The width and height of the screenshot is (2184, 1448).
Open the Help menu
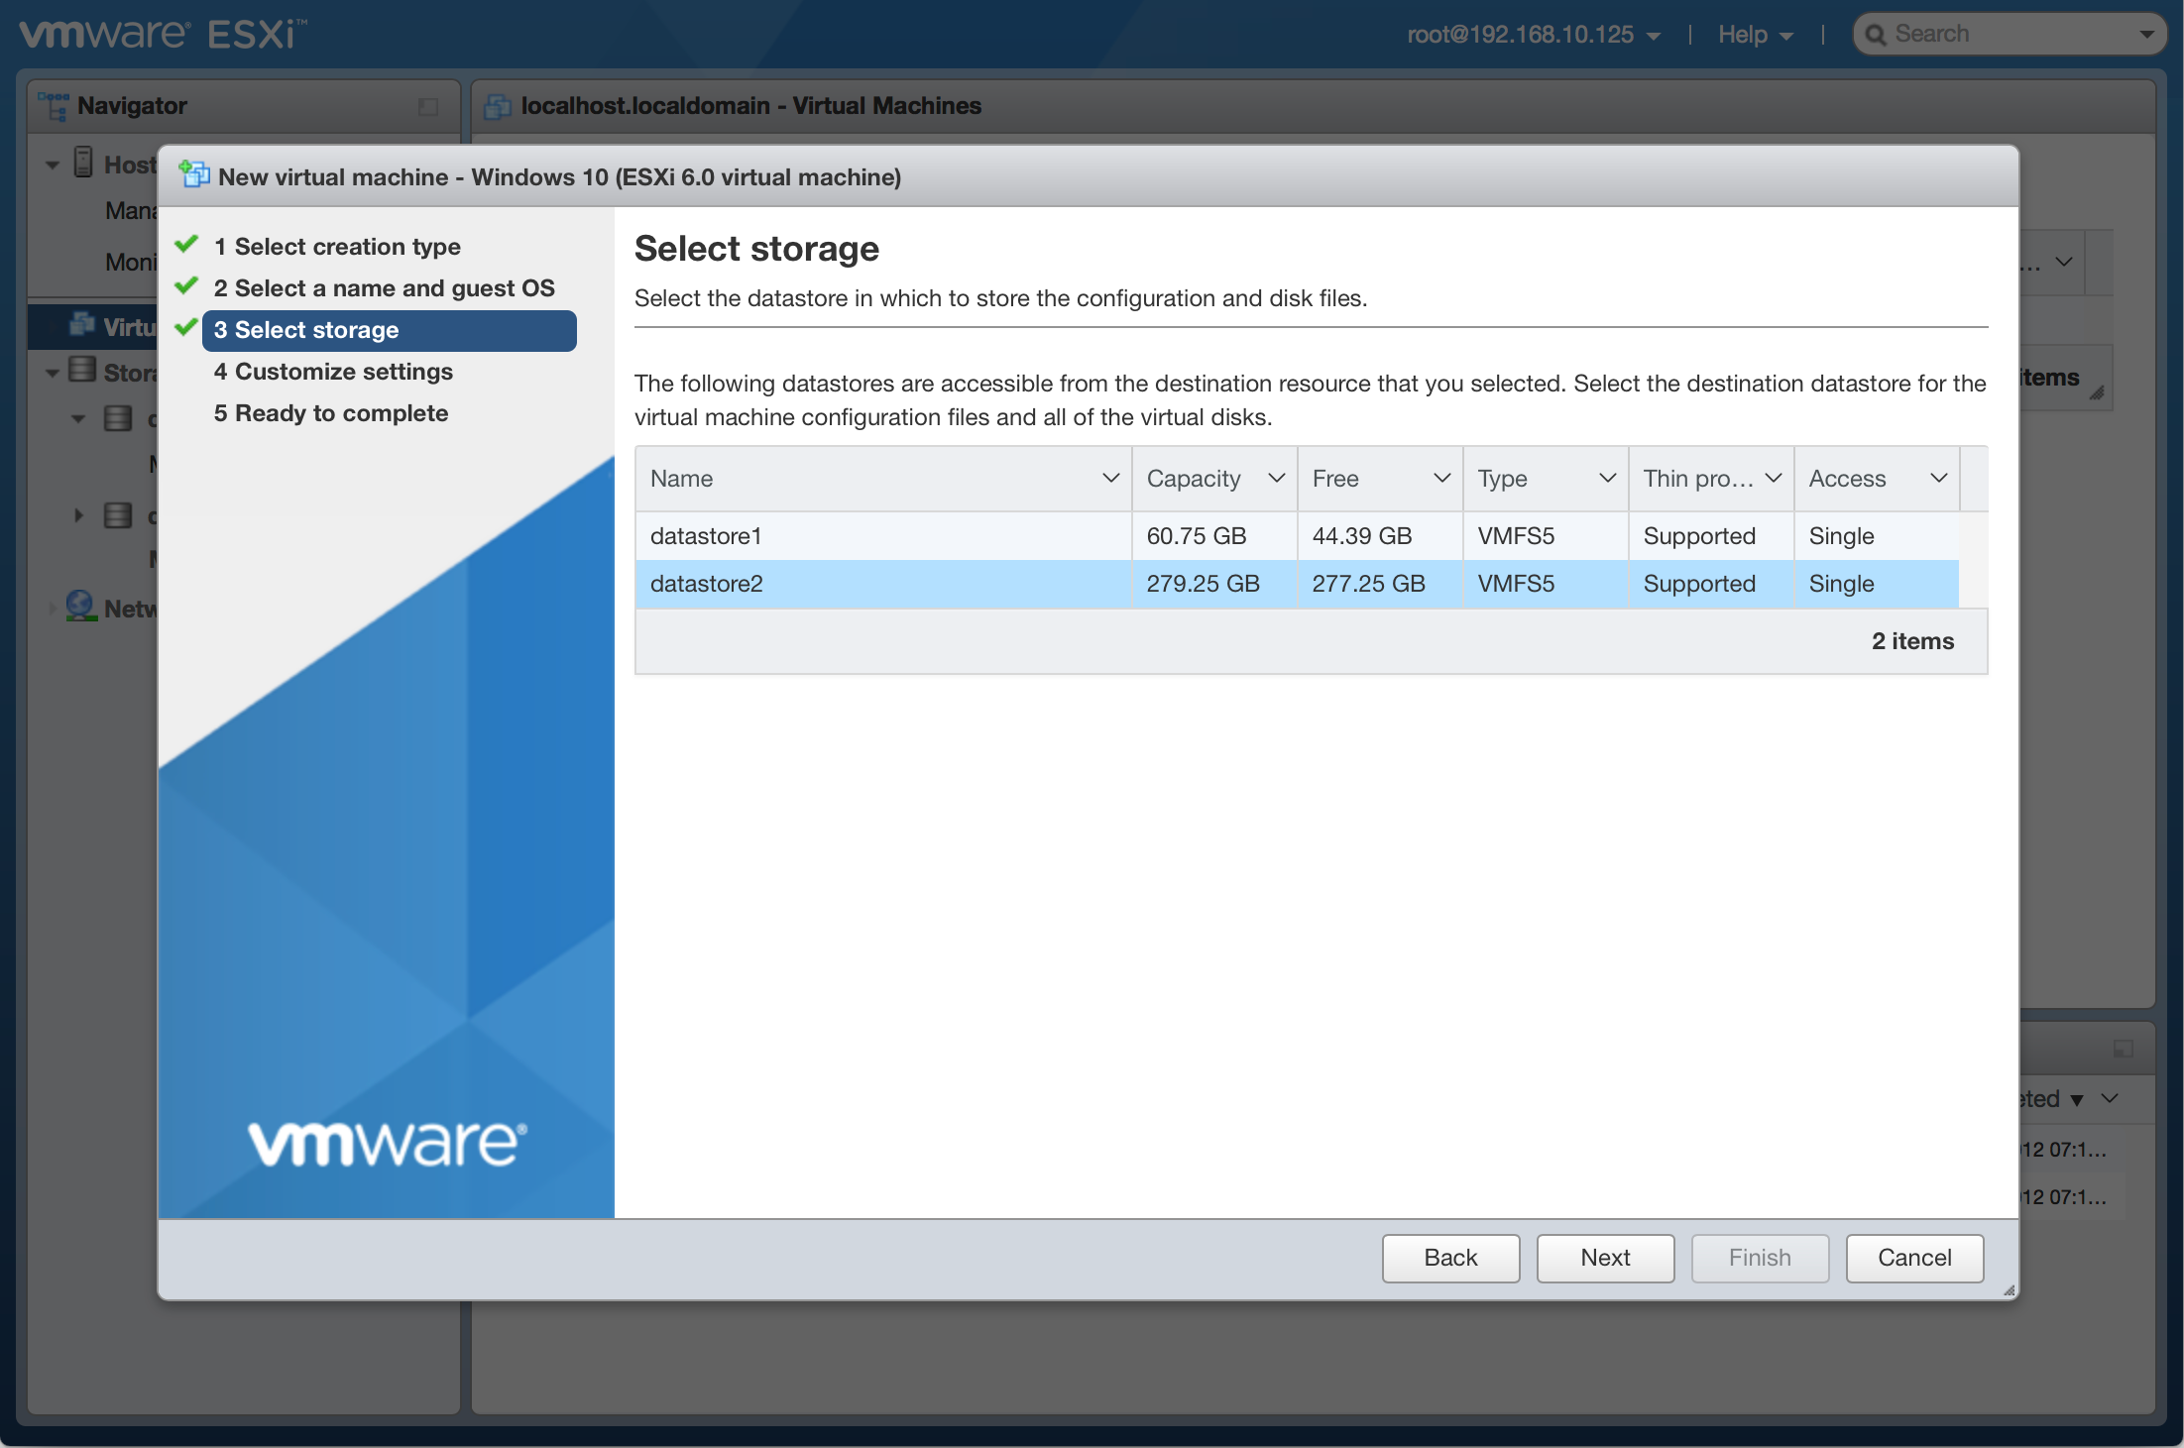pos(1755,35)
